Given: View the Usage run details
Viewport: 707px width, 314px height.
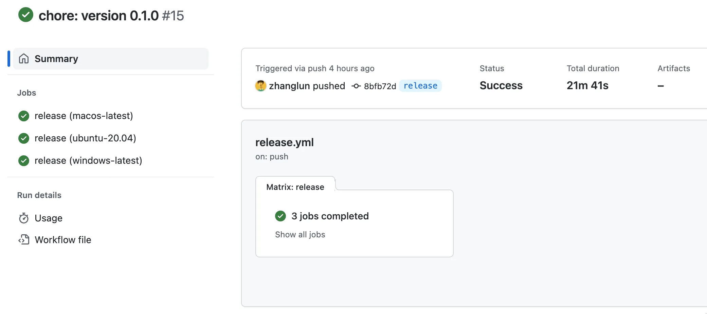Looking at the screenshot, I should click(x=49, y=218).
